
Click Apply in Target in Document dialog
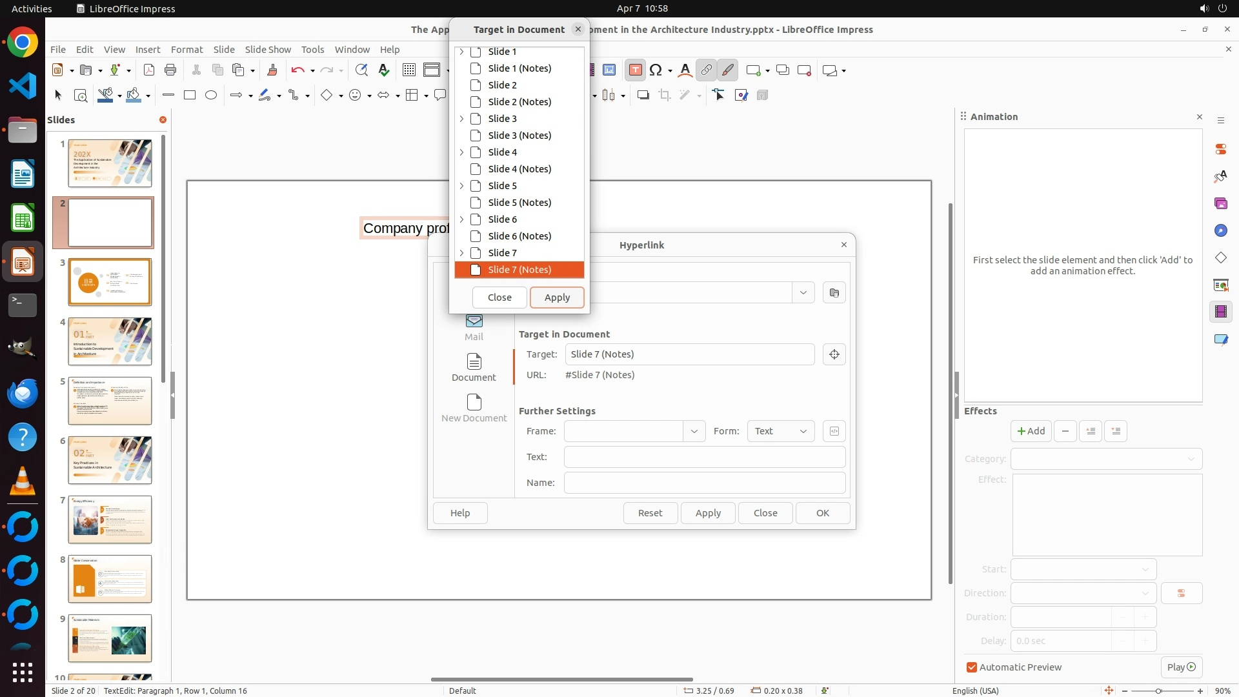pos(556,298)
